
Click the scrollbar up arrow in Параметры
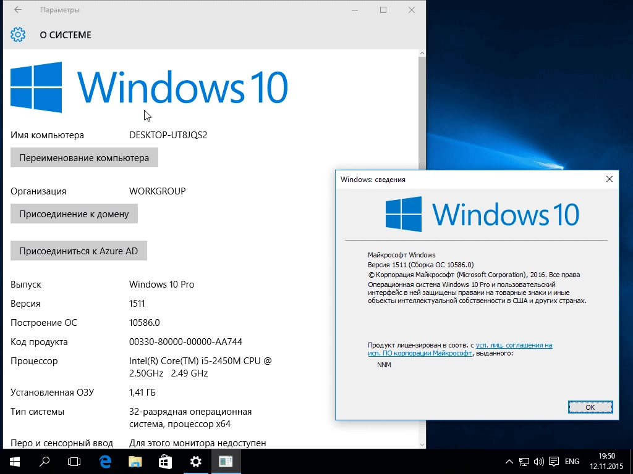(422, 53)
